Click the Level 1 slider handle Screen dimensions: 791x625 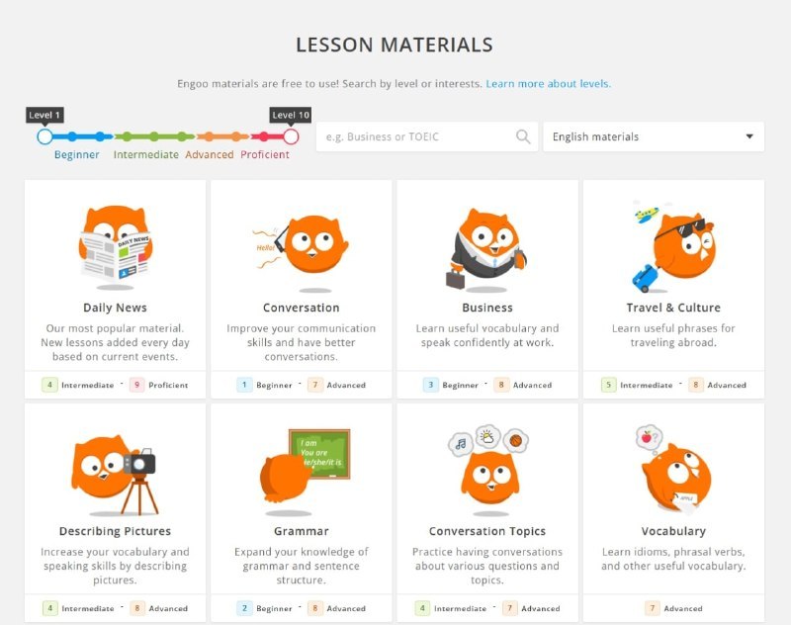pos(44,136)
